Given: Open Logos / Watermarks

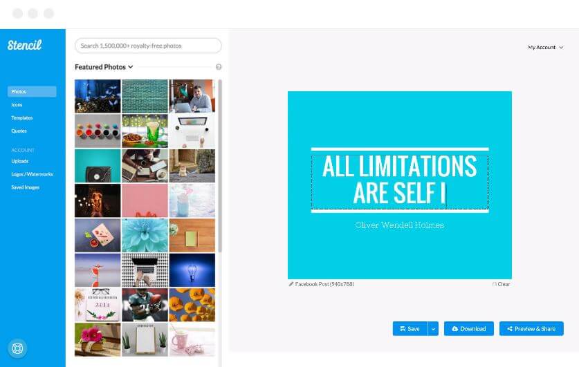Looking at the screenshot, I should [32, 174].
